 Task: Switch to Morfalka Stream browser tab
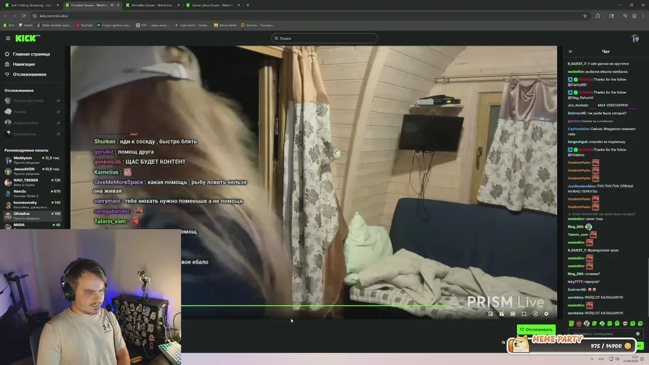point(152,5)
